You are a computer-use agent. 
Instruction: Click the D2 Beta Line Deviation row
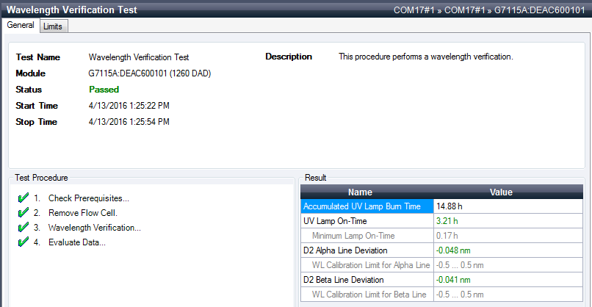[366, 280]
